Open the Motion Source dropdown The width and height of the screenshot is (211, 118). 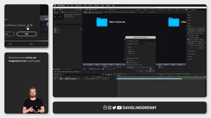200,33
